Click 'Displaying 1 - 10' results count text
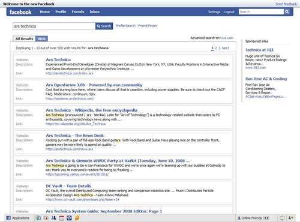The width and height of the screenshot is (300, 222). click(62, 48)
